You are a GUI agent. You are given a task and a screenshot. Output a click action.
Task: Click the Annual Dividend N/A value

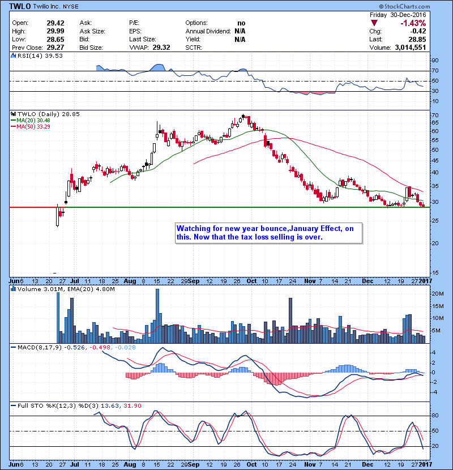[x=240, y=31]
